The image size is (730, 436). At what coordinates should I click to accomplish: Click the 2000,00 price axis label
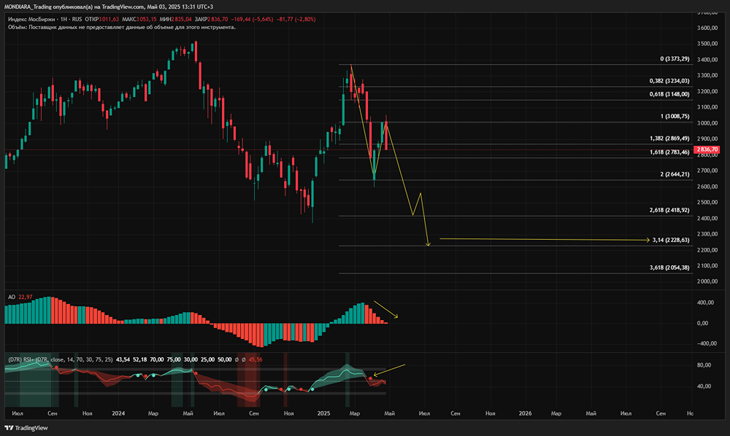(707, 281)
